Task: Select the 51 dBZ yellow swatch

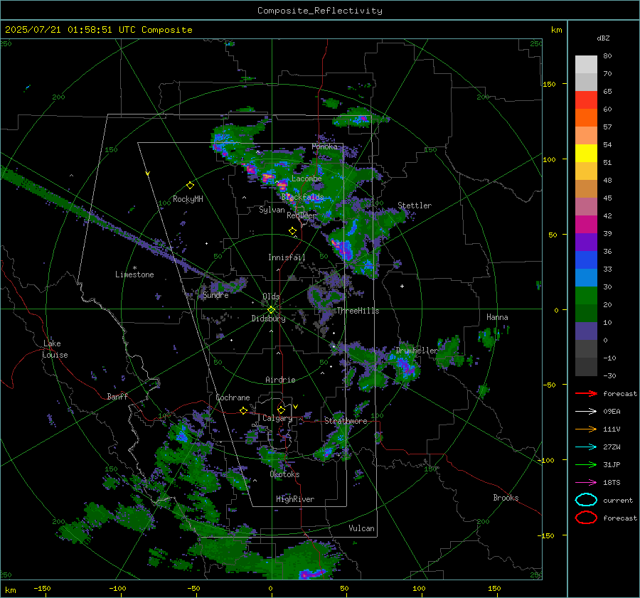Action: 586,154
